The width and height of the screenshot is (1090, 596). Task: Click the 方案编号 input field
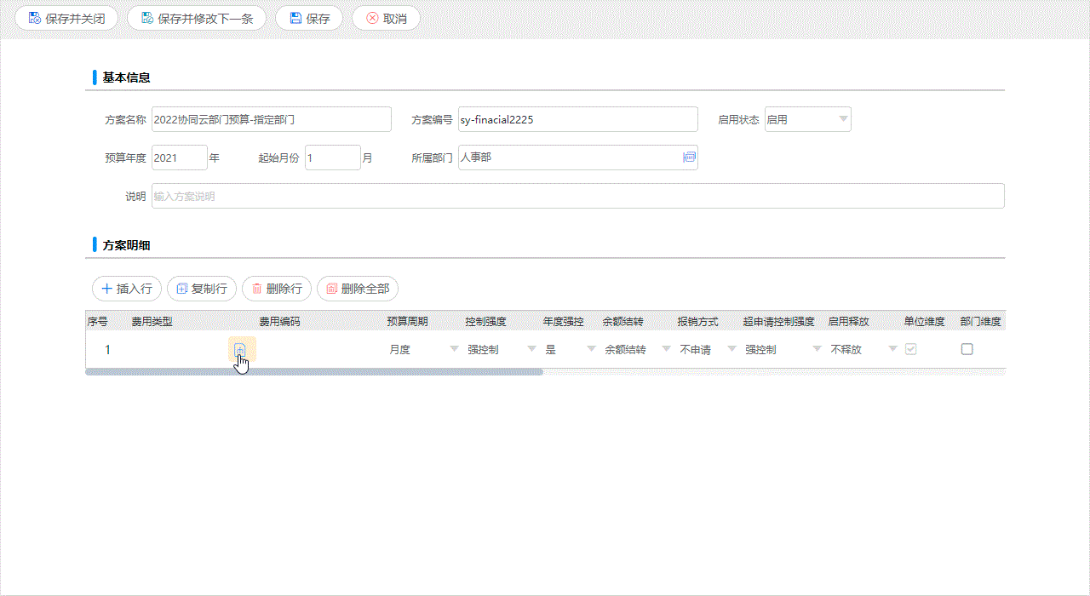click(578, 119)
